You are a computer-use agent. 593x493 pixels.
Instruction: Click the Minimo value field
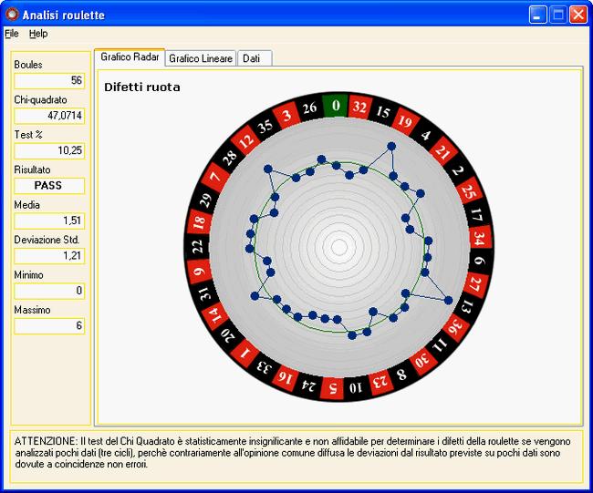tap(49, 291)
